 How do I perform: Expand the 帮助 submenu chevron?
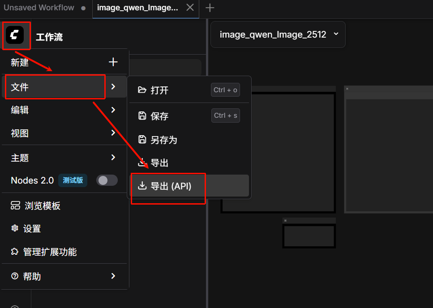click(x=113, y=276)
